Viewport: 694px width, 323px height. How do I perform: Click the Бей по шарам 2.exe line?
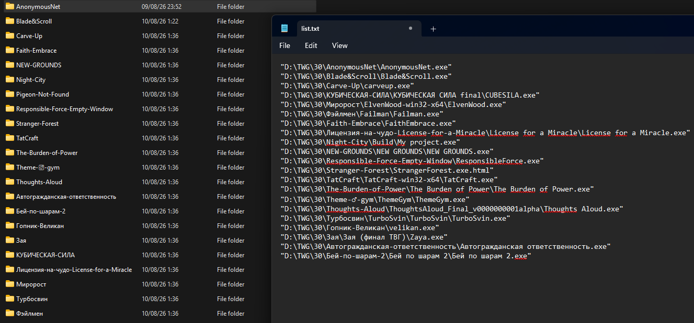405,257
